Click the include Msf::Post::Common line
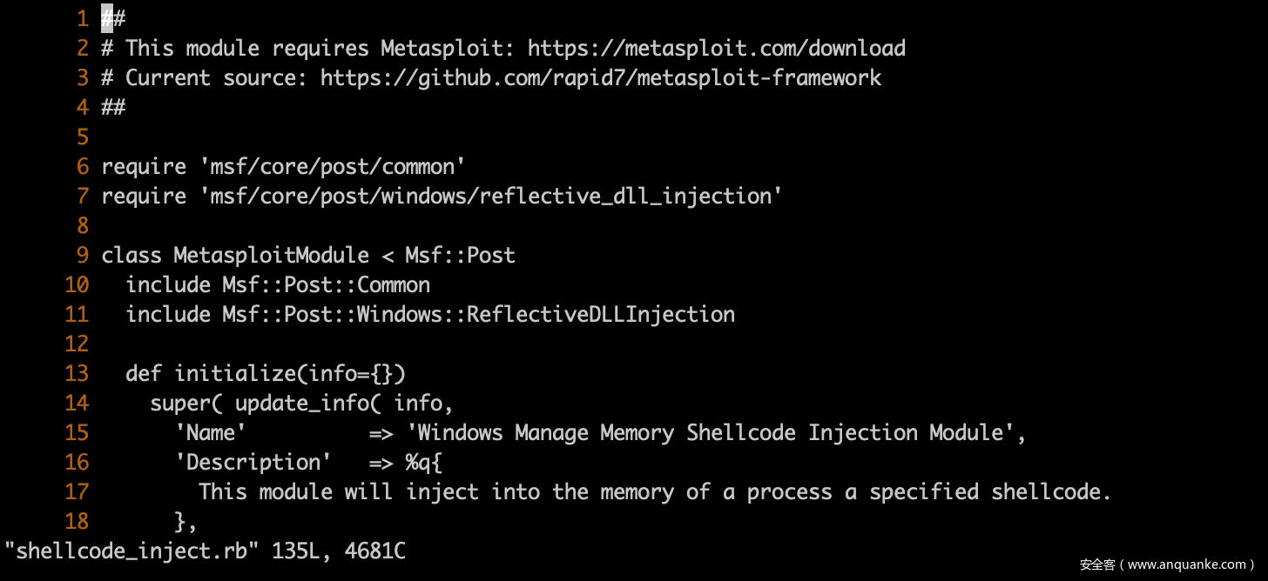The height and width of the screenshot is (581, 1268). coord(278,284)
